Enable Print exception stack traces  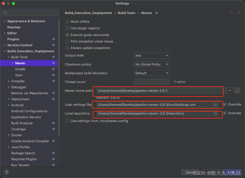(67, 41)
